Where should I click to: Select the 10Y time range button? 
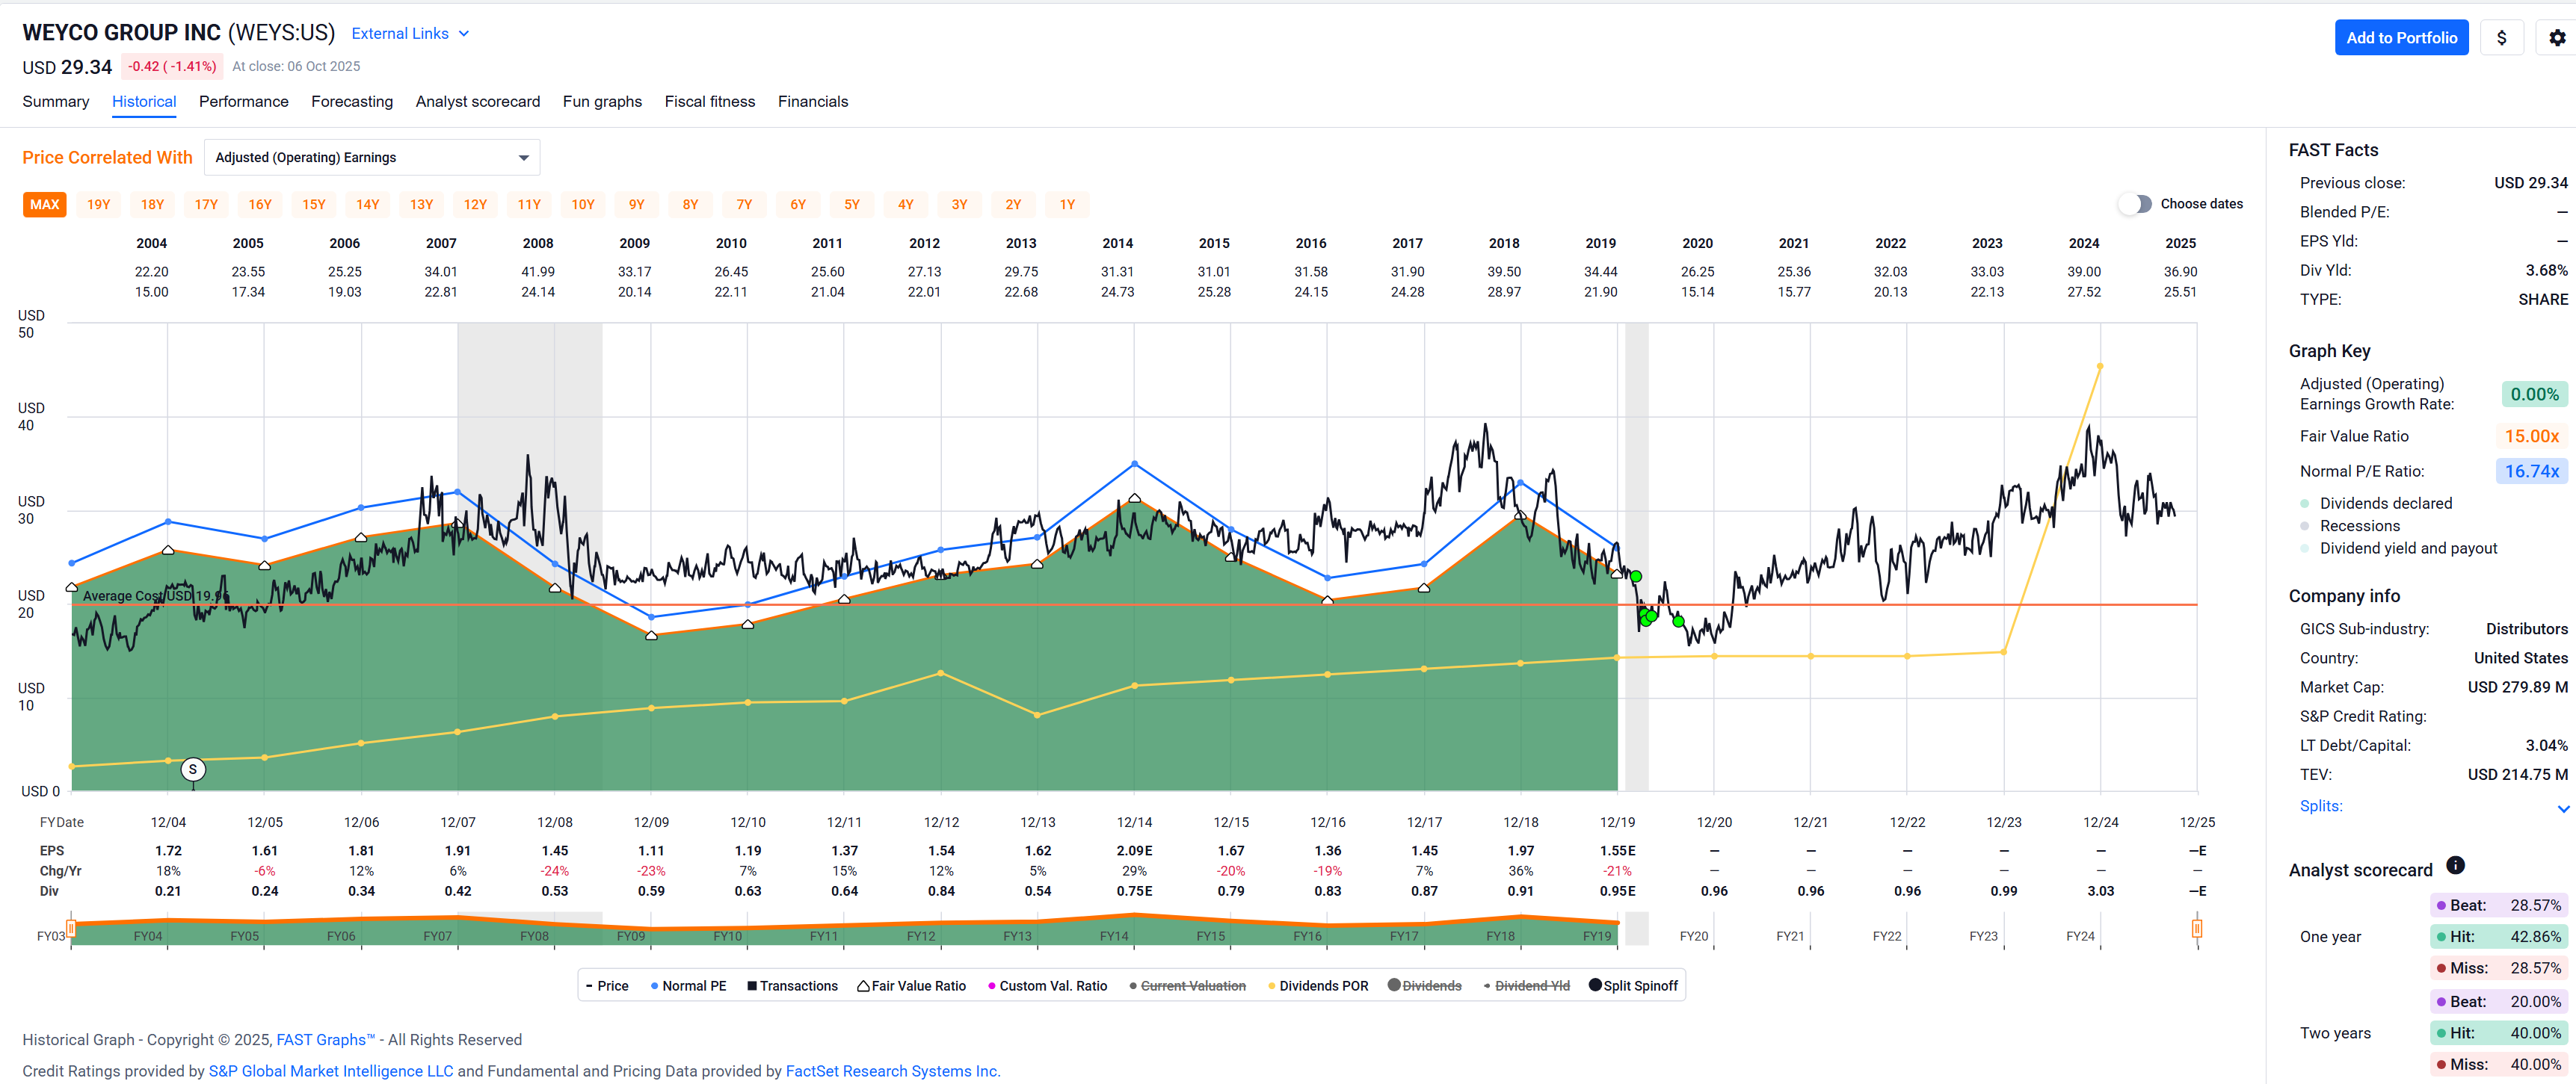582,205
